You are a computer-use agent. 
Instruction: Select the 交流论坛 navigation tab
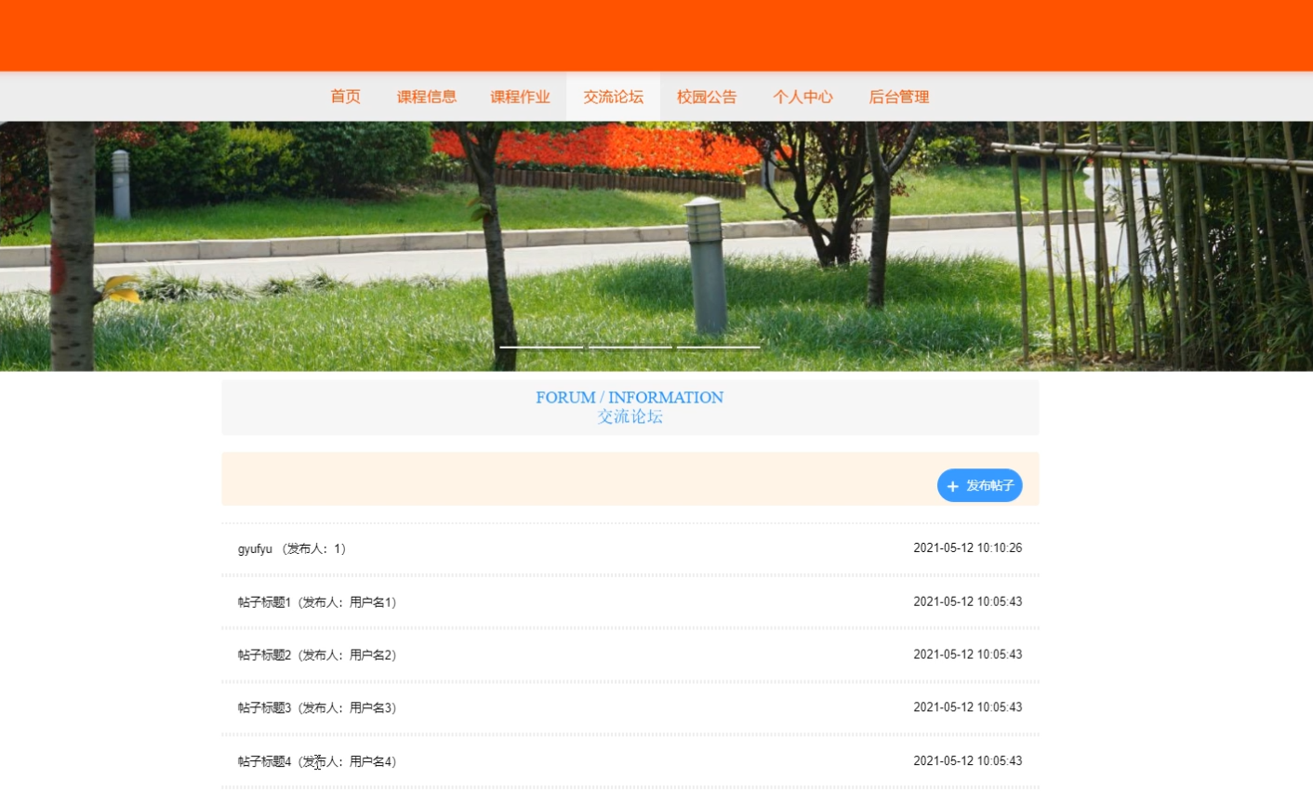click(x=613, y=97)
